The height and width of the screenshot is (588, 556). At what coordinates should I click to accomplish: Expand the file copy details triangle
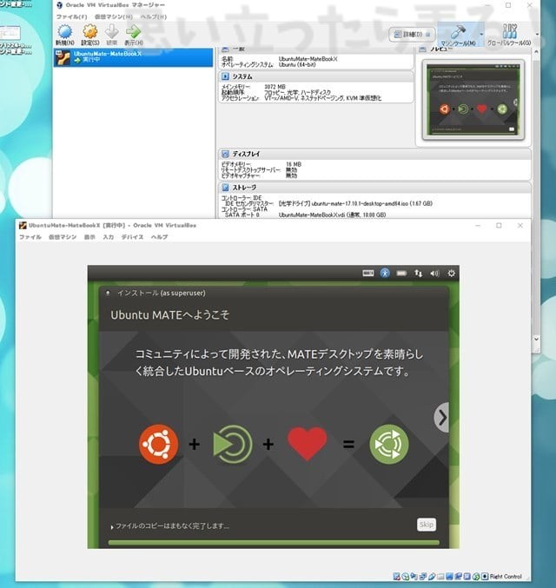pos(112,527)
